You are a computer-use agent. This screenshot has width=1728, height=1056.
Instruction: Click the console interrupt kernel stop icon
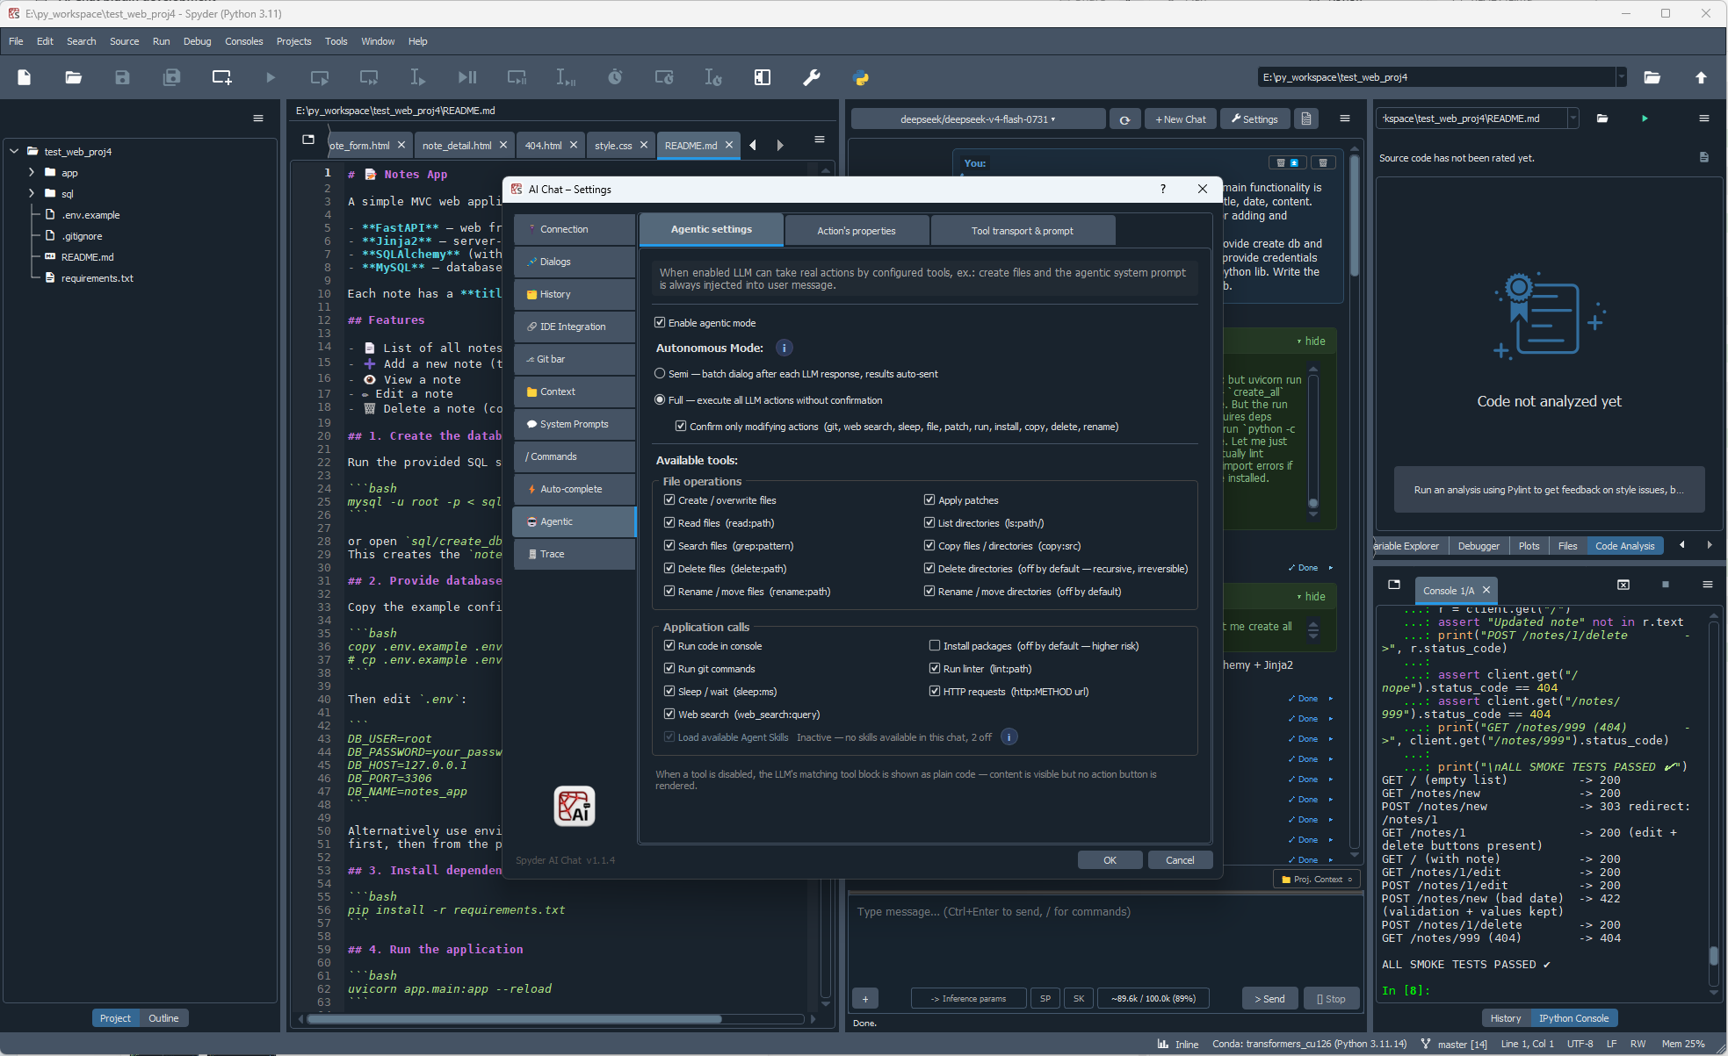tap(1665, 585)
